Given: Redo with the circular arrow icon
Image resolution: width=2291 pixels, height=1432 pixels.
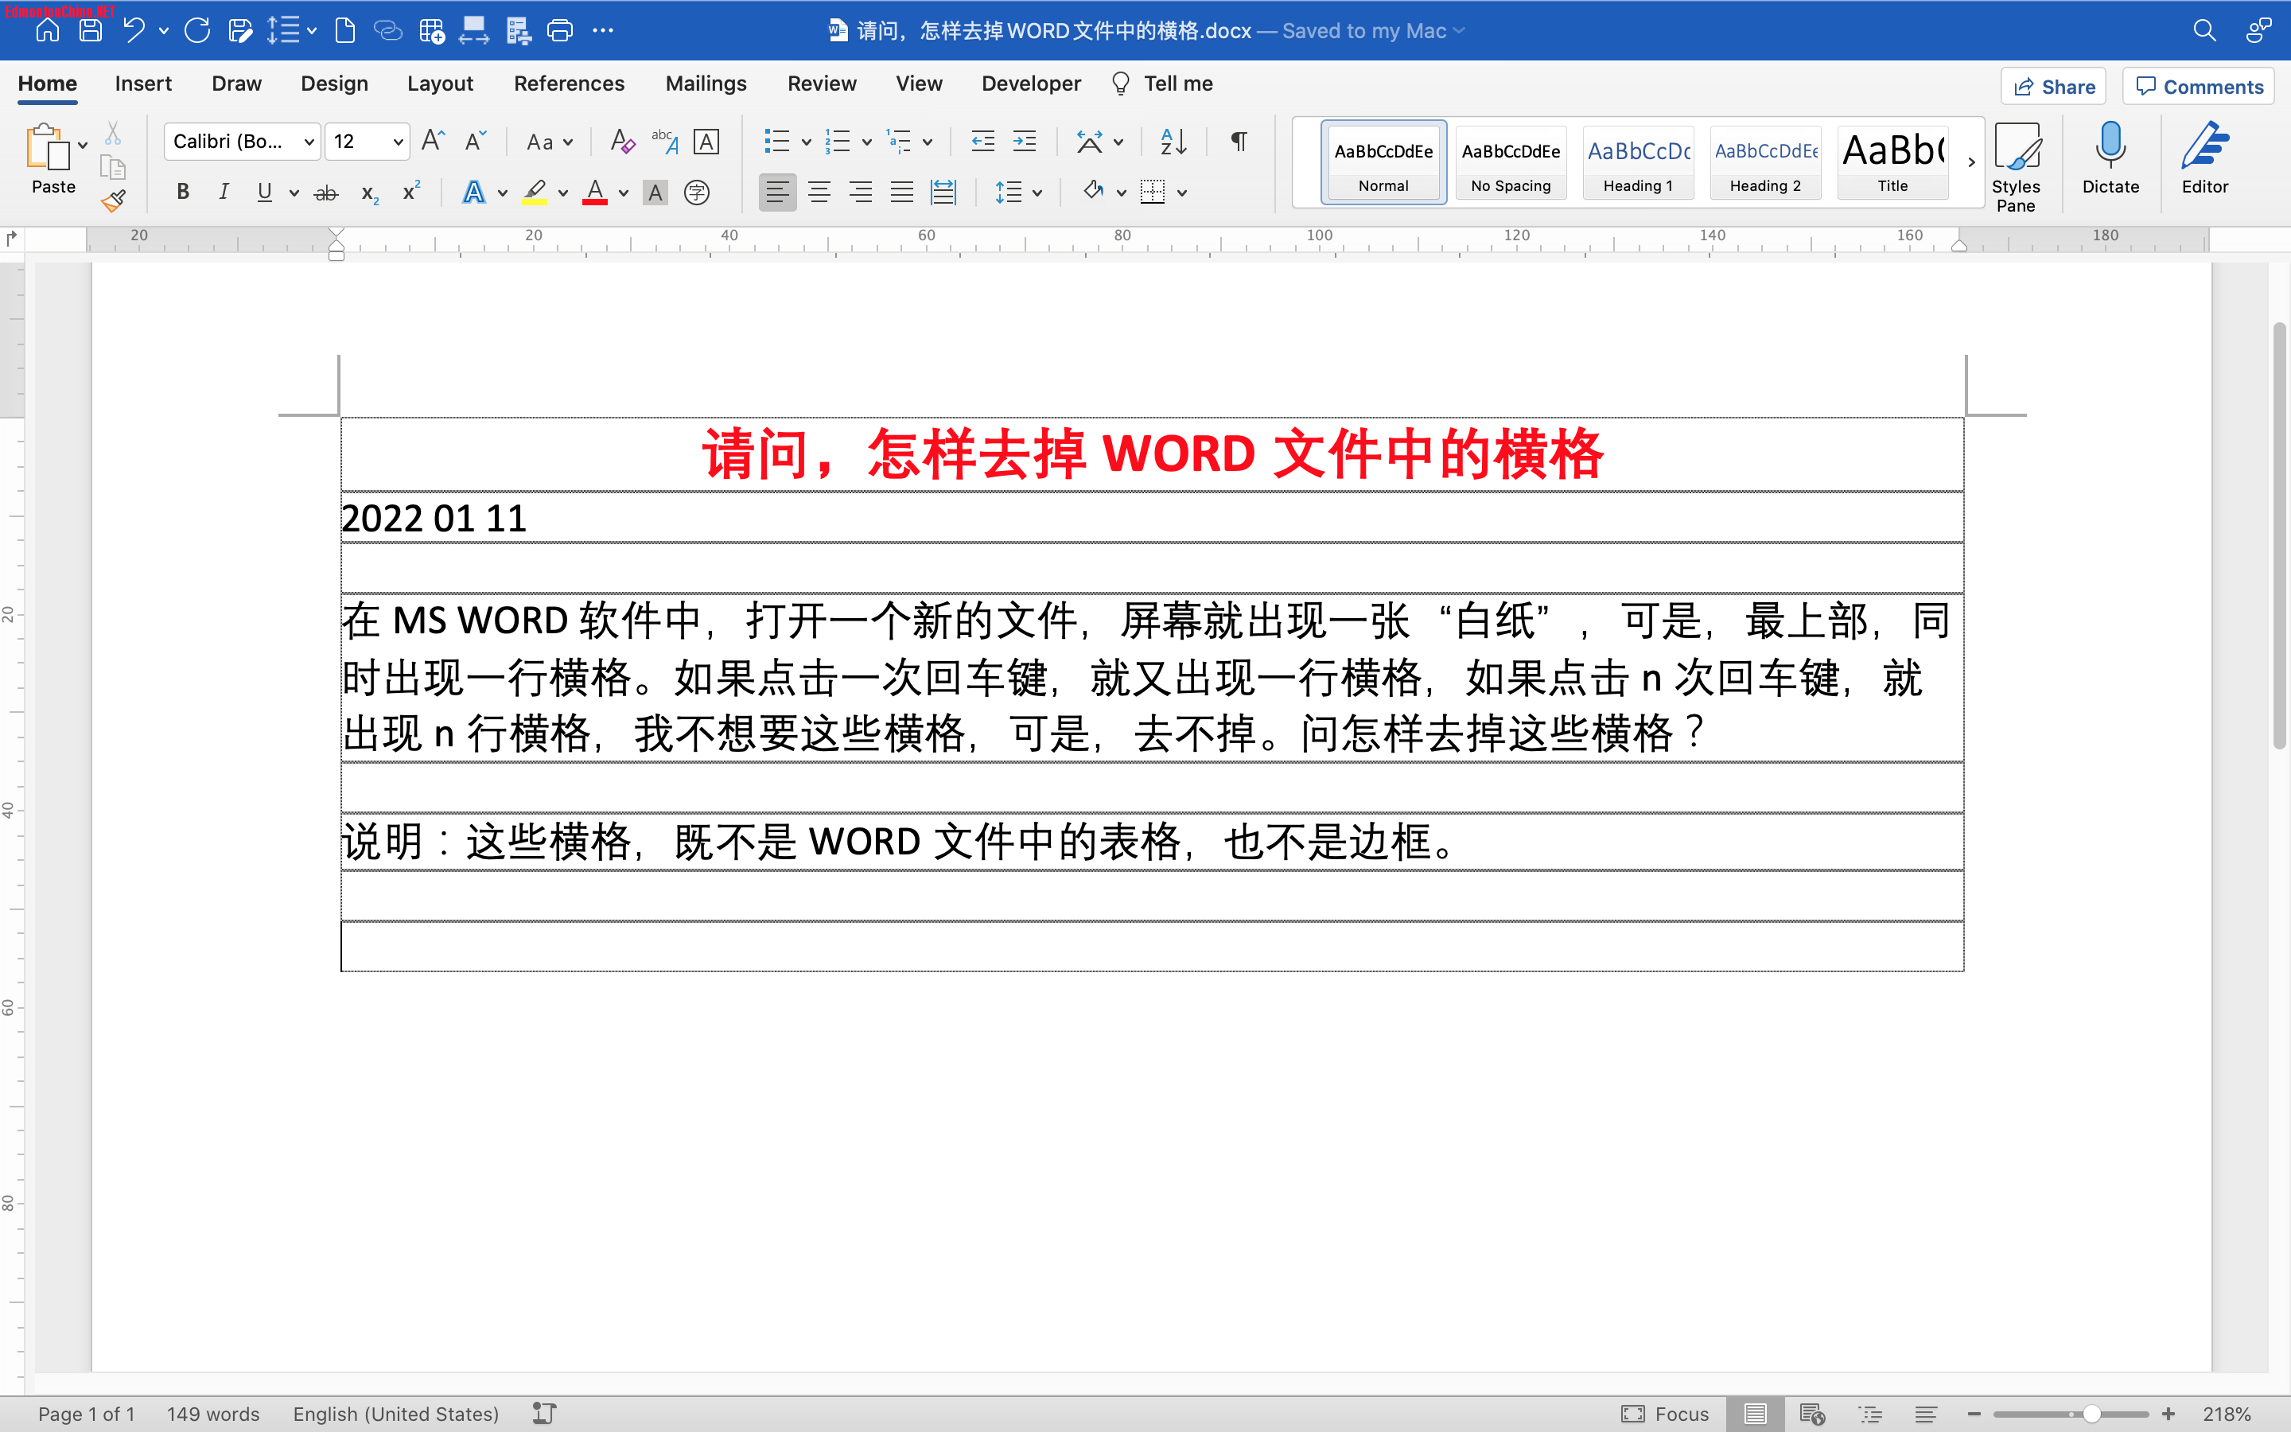Looking at the screenshot, I should click(197, 30).
